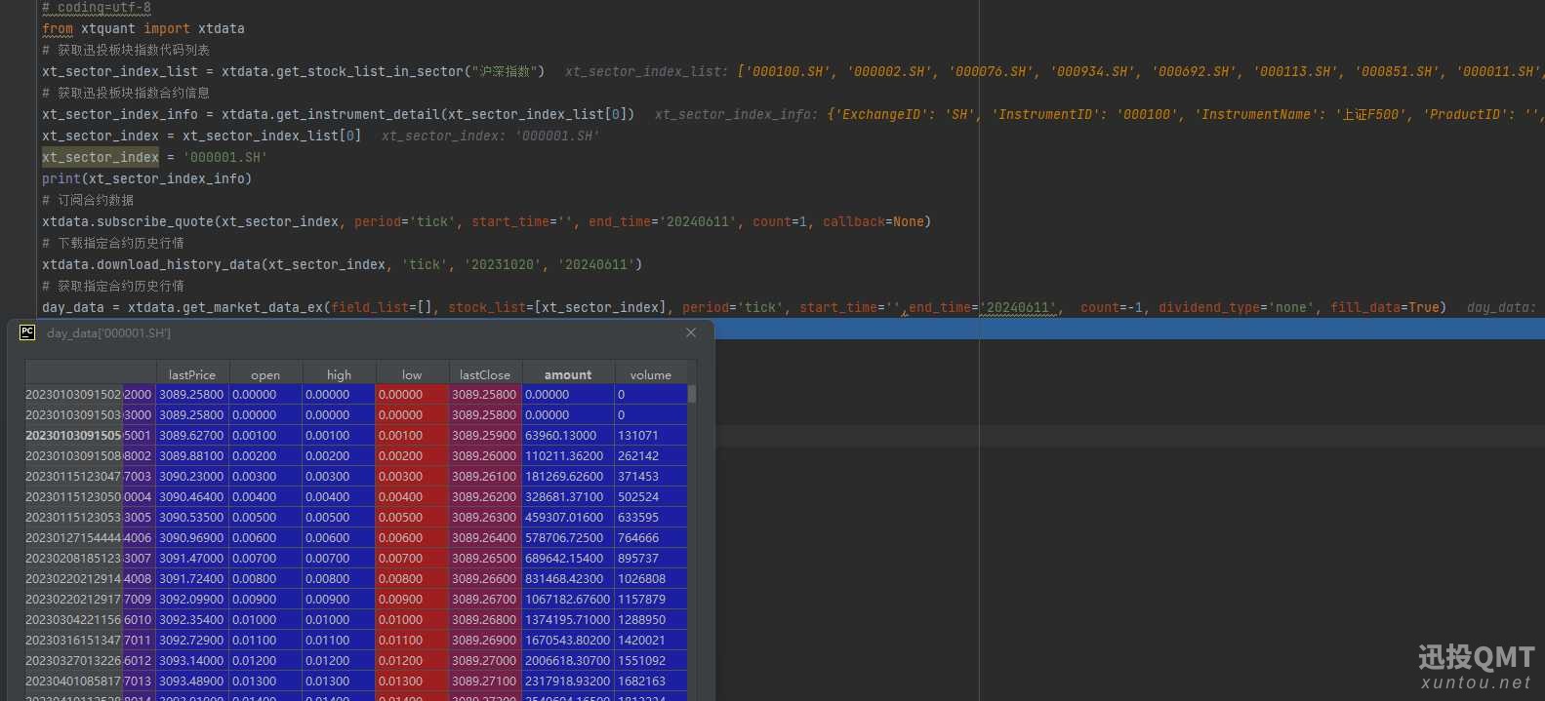This screenshot has width=1545, height=701.
Task: Sort by the lastPrice column header
Action: [191, 374]
